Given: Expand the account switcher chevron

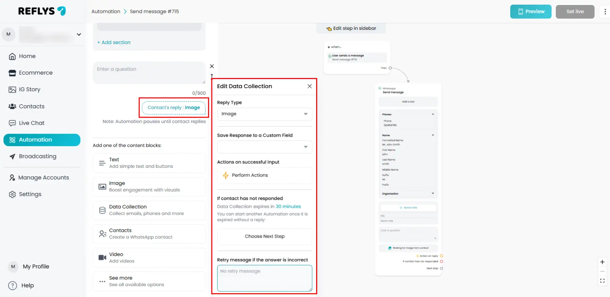Looking at the screenshot, I should [79, 35].
